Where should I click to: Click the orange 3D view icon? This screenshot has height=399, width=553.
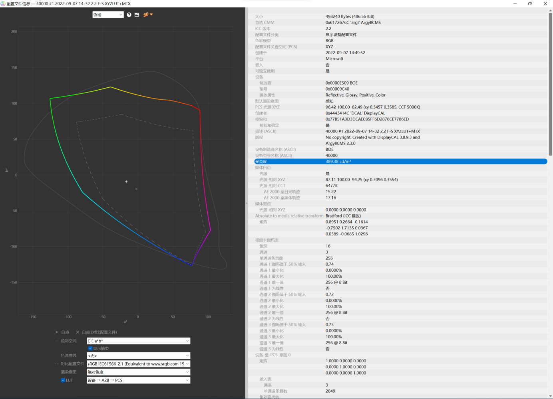point(146,15)
